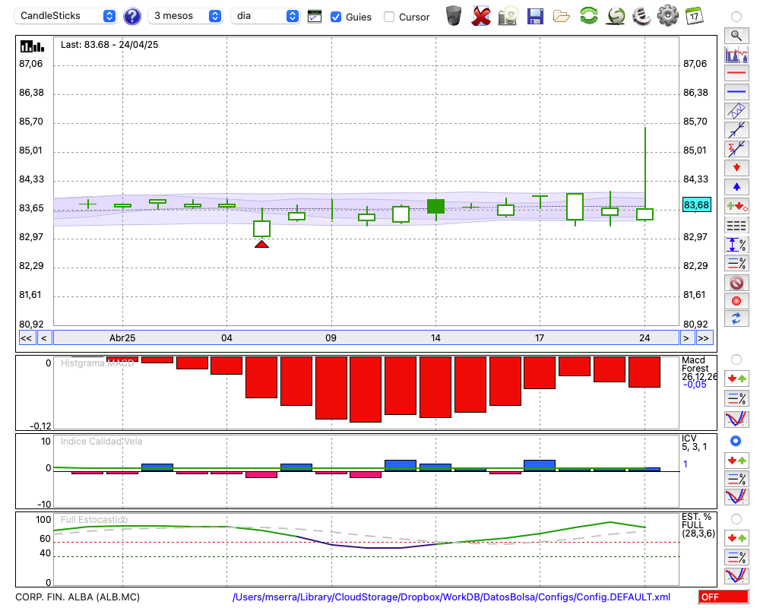
Task: Open a file with the folder icon
Action: click(x=562, y=17)
